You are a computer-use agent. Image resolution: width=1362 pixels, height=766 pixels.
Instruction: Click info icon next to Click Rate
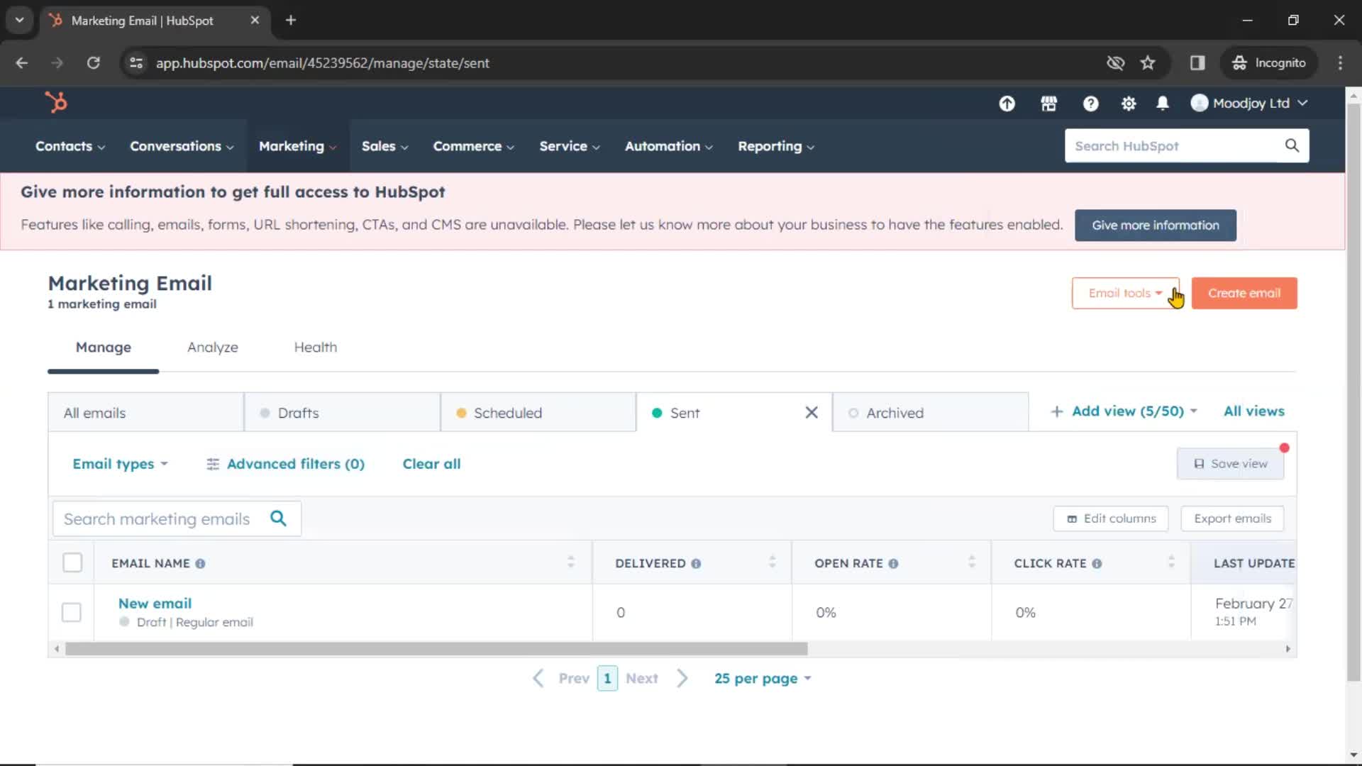[1097, 564]
